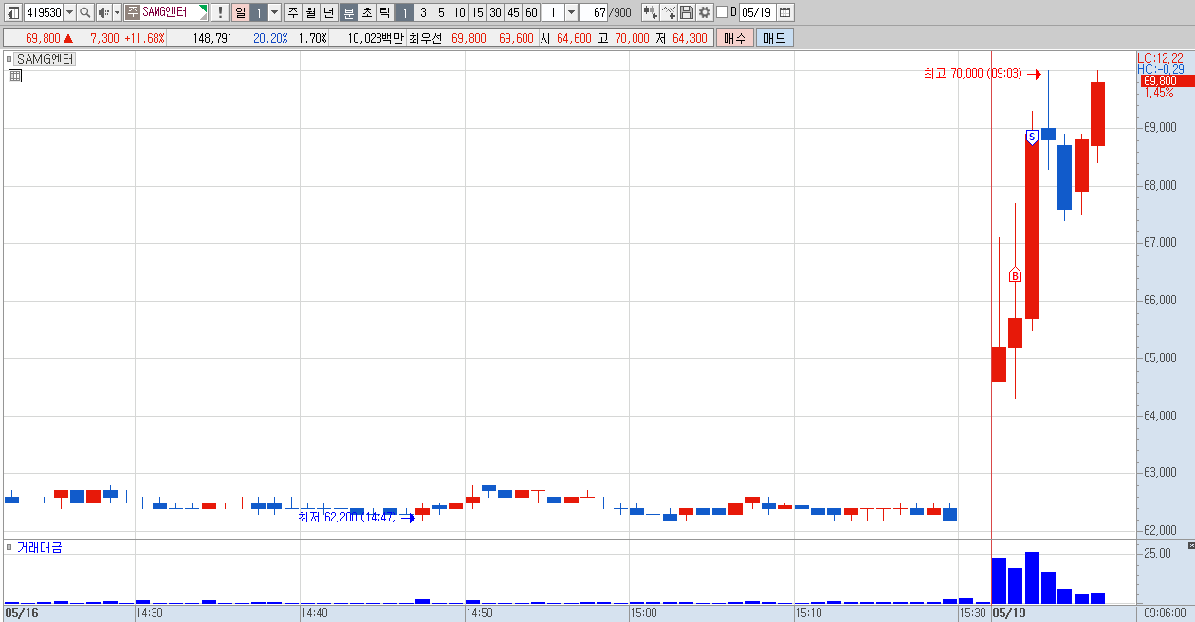Select the 초 second period toggle
The width and height of the screenshot is (1195, 622).
click(x=366, y=12)
